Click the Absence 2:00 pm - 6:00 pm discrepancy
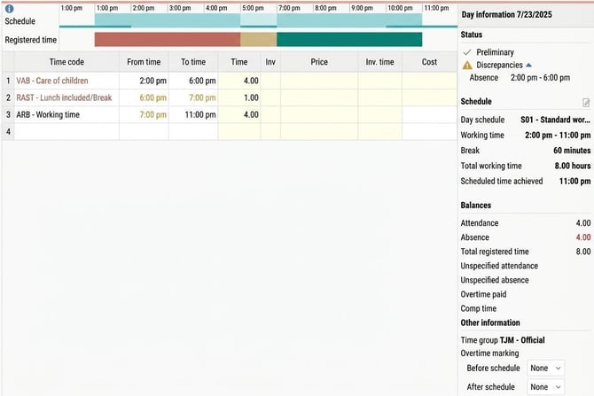 coord(520,78)
